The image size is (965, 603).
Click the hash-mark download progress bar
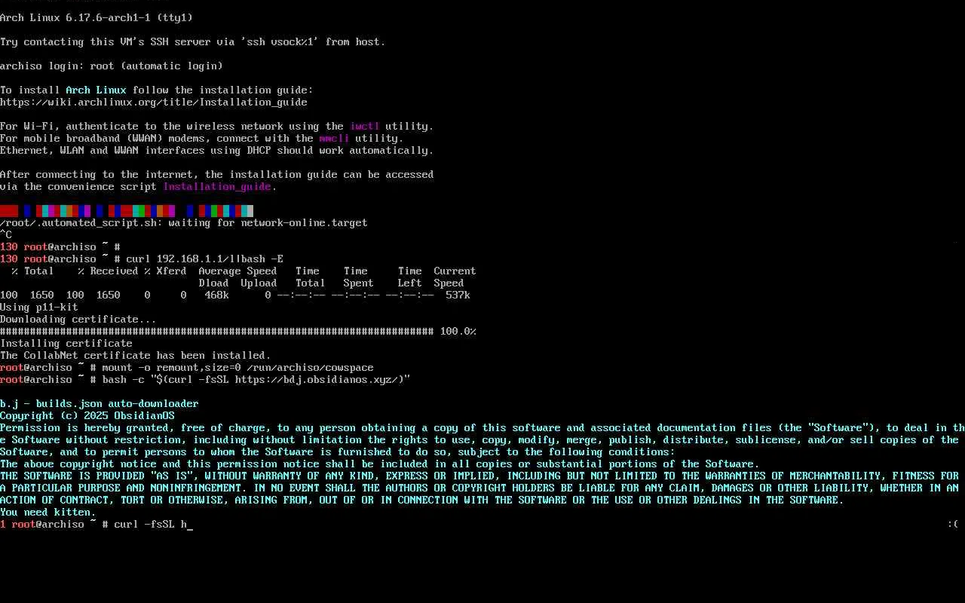coord(217,331)
